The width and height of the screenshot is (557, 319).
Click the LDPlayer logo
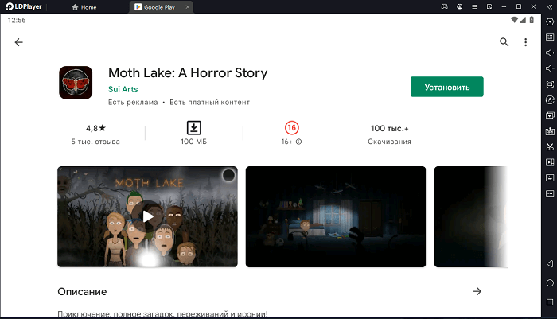tap(23, 6)
